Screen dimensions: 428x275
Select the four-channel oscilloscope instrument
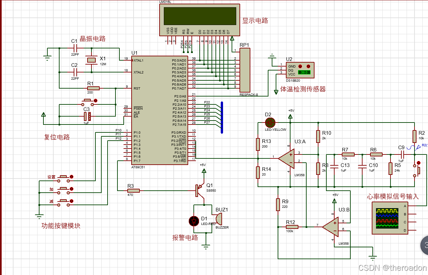tap(390, 218)
